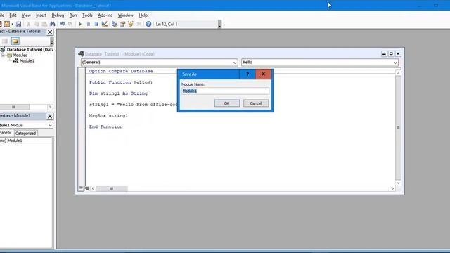Close the Save As dialog
The width and height of the screenshot is (450, 253).
263,74
